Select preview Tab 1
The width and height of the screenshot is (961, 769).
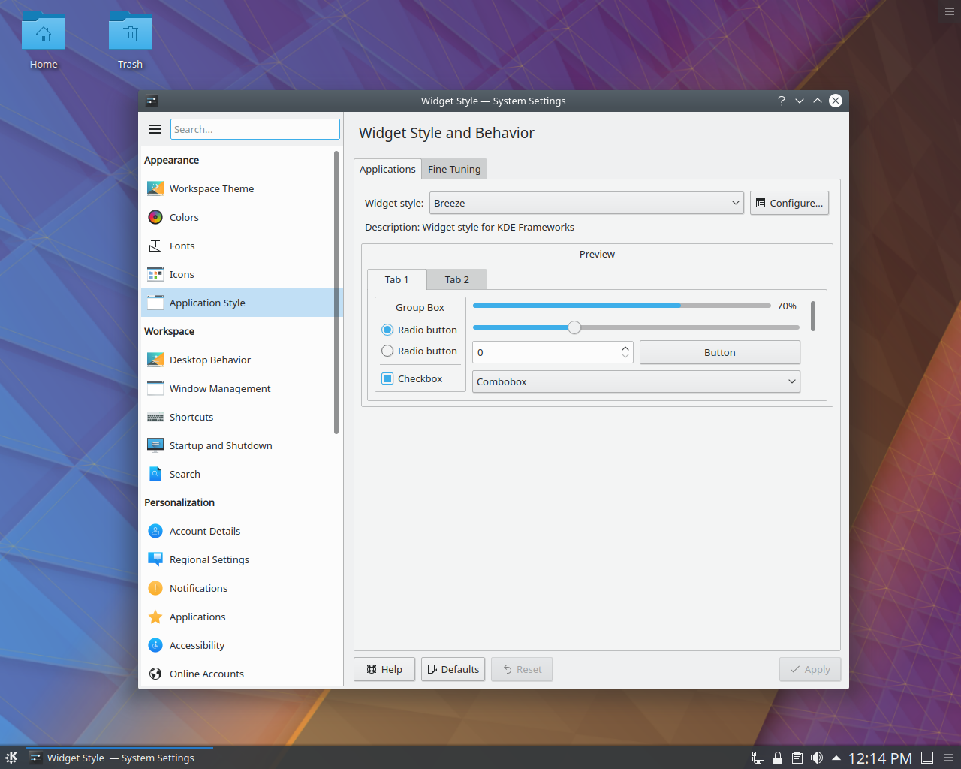[x=396, y=279]
